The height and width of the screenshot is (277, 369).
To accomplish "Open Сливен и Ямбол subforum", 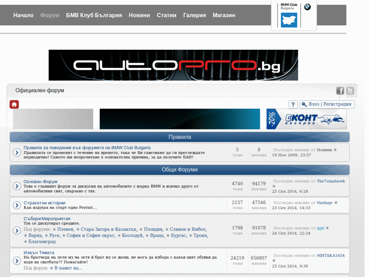I will pyautogui.click(x=188, y=229).
